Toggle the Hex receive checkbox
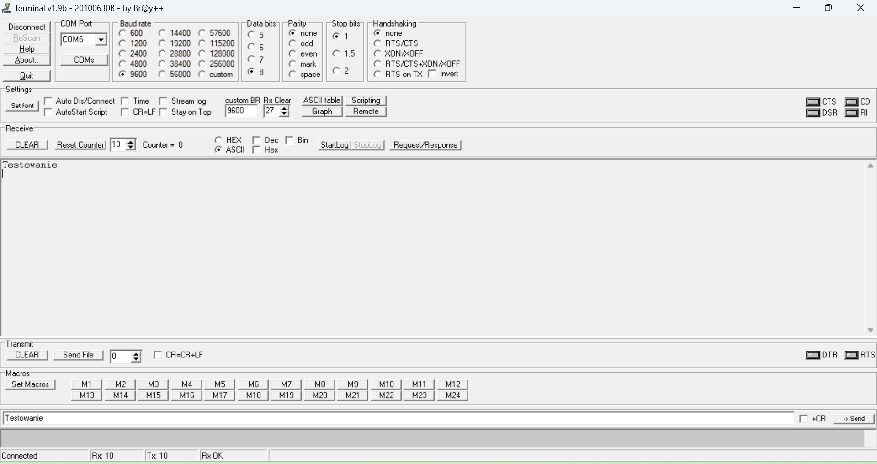 pos(257,150)
